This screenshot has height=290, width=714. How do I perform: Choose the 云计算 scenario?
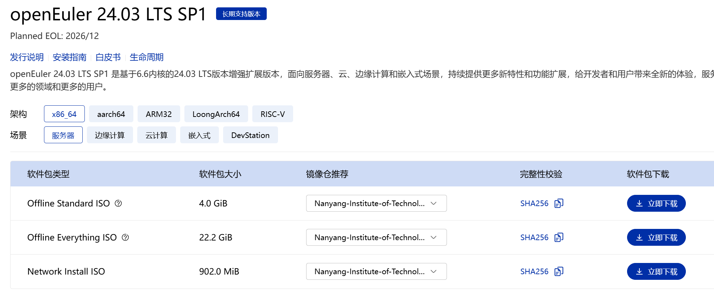click(157, 135)
